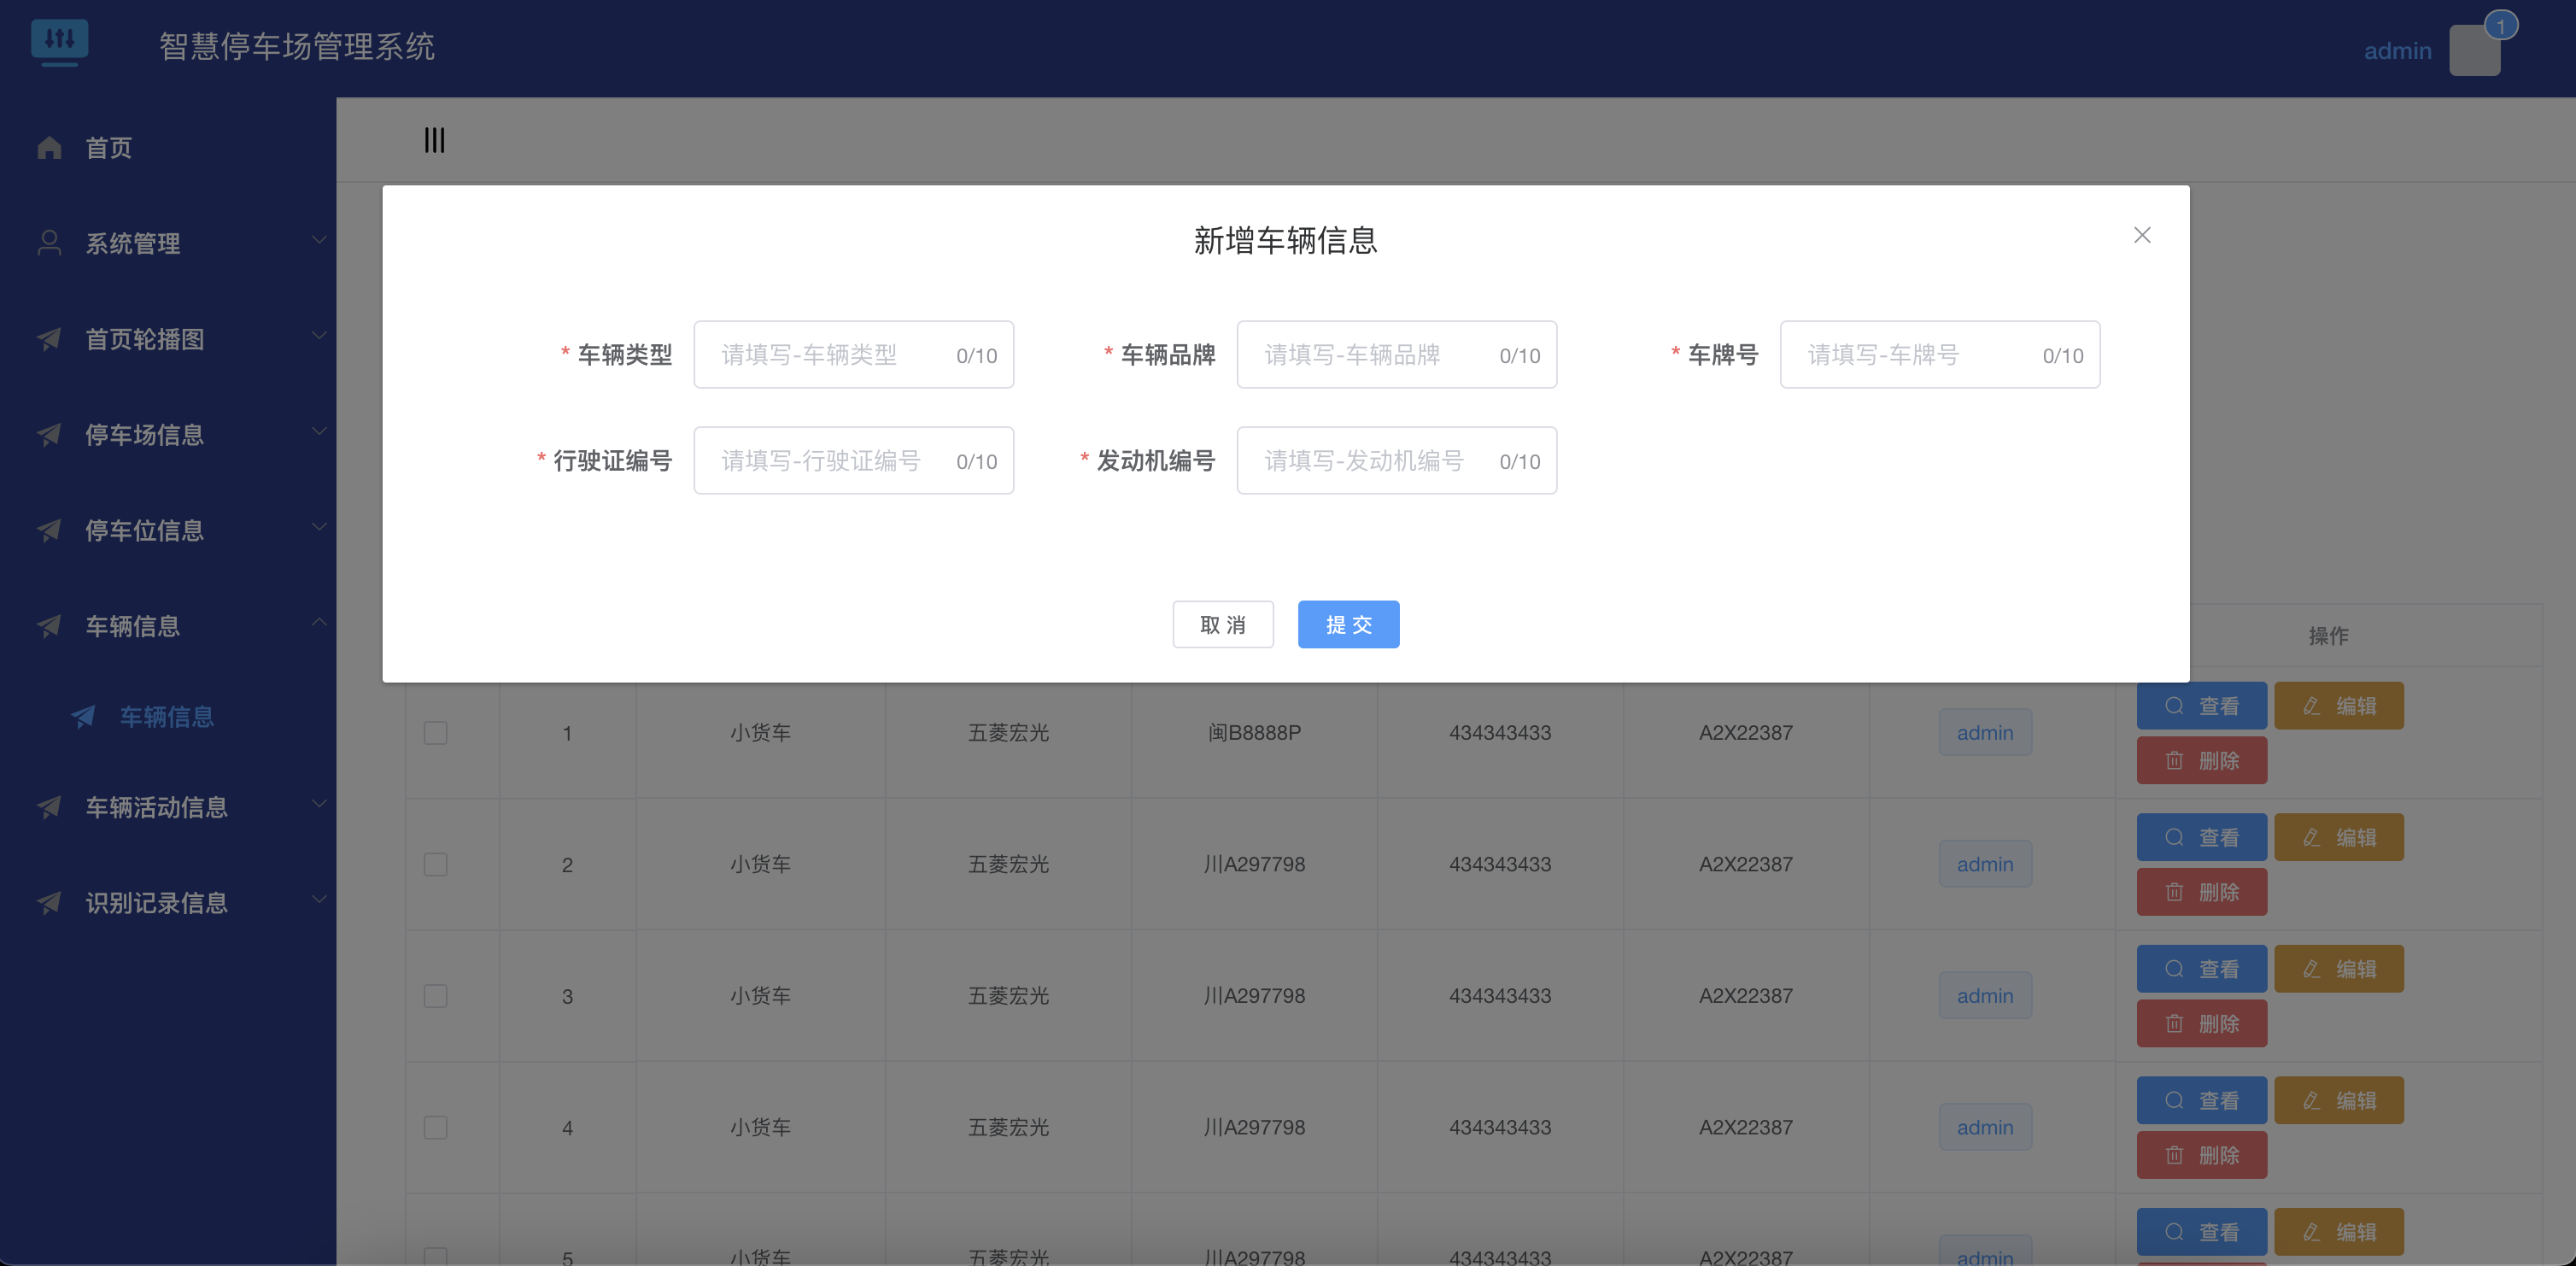Click paper plane icon beside 识别记录信息
2576x1266 pixels.
pyautogui.click(x=49, y=903)
